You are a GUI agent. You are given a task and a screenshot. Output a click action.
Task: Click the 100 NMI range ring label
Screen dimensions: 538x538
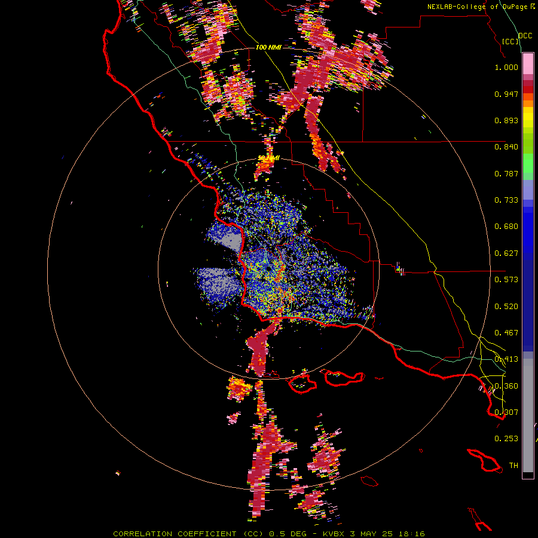[x=268, y=47]
